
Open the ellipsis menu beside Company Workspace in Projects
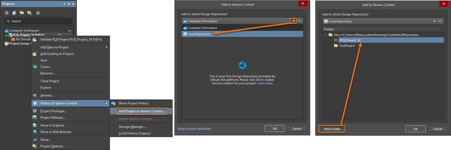pyautogui.click(x=70, y=31)
